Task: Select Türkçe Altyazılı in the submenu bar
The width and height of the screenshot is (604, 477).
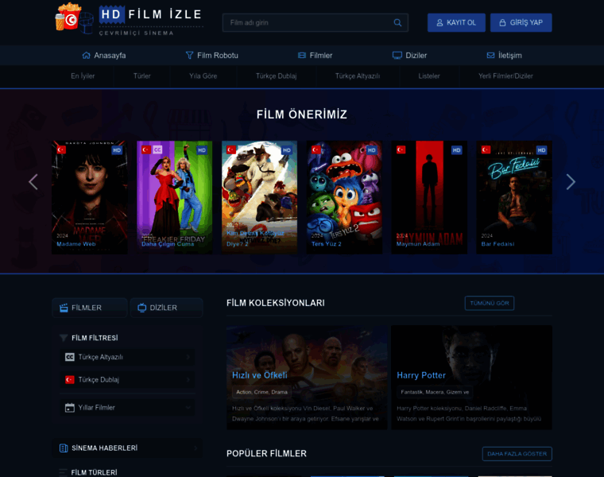Action: 358,76
